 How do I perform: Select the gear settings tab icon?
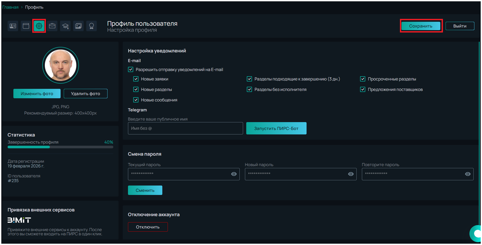click(39, 26)
